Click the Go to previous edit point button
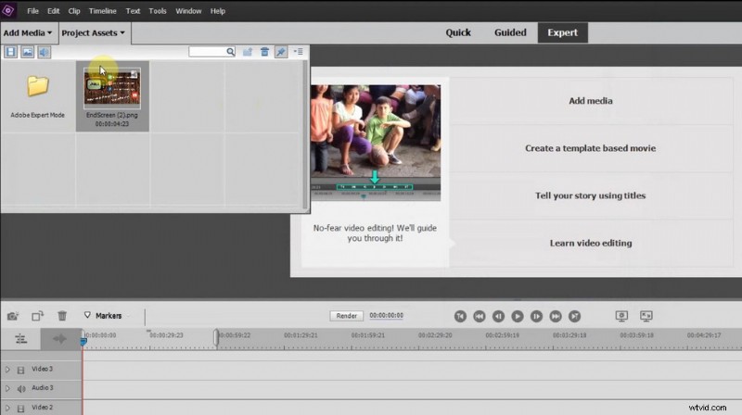The height and width of the screenshot is (415, 742). click(460, 316)
